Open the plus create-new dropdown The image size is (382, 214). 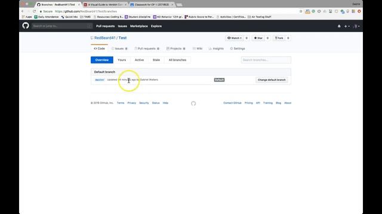coord(347,26)
